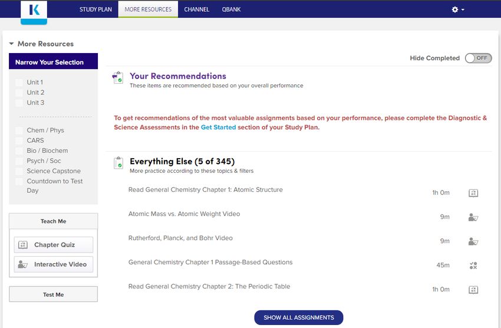Expand the Test Me panel
The image size is (501, 328).
(x=54, y=294)
